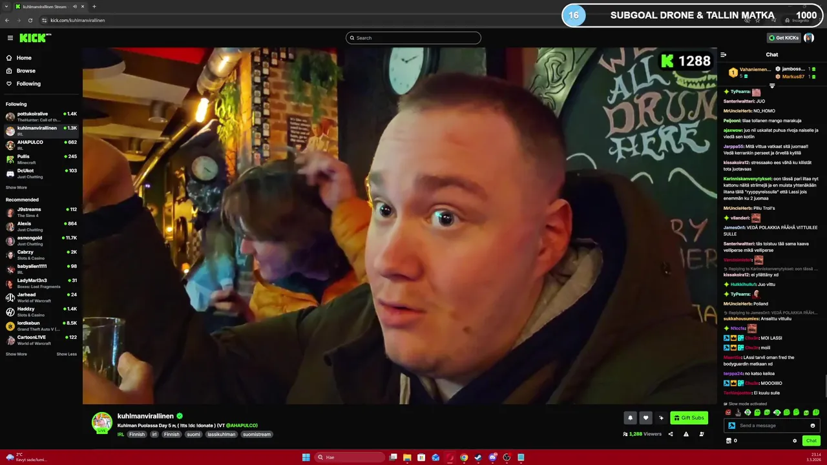The image size is (827, 465).
Task: Collapse the chat panel with arrow icon
Action: pos(724,55)
